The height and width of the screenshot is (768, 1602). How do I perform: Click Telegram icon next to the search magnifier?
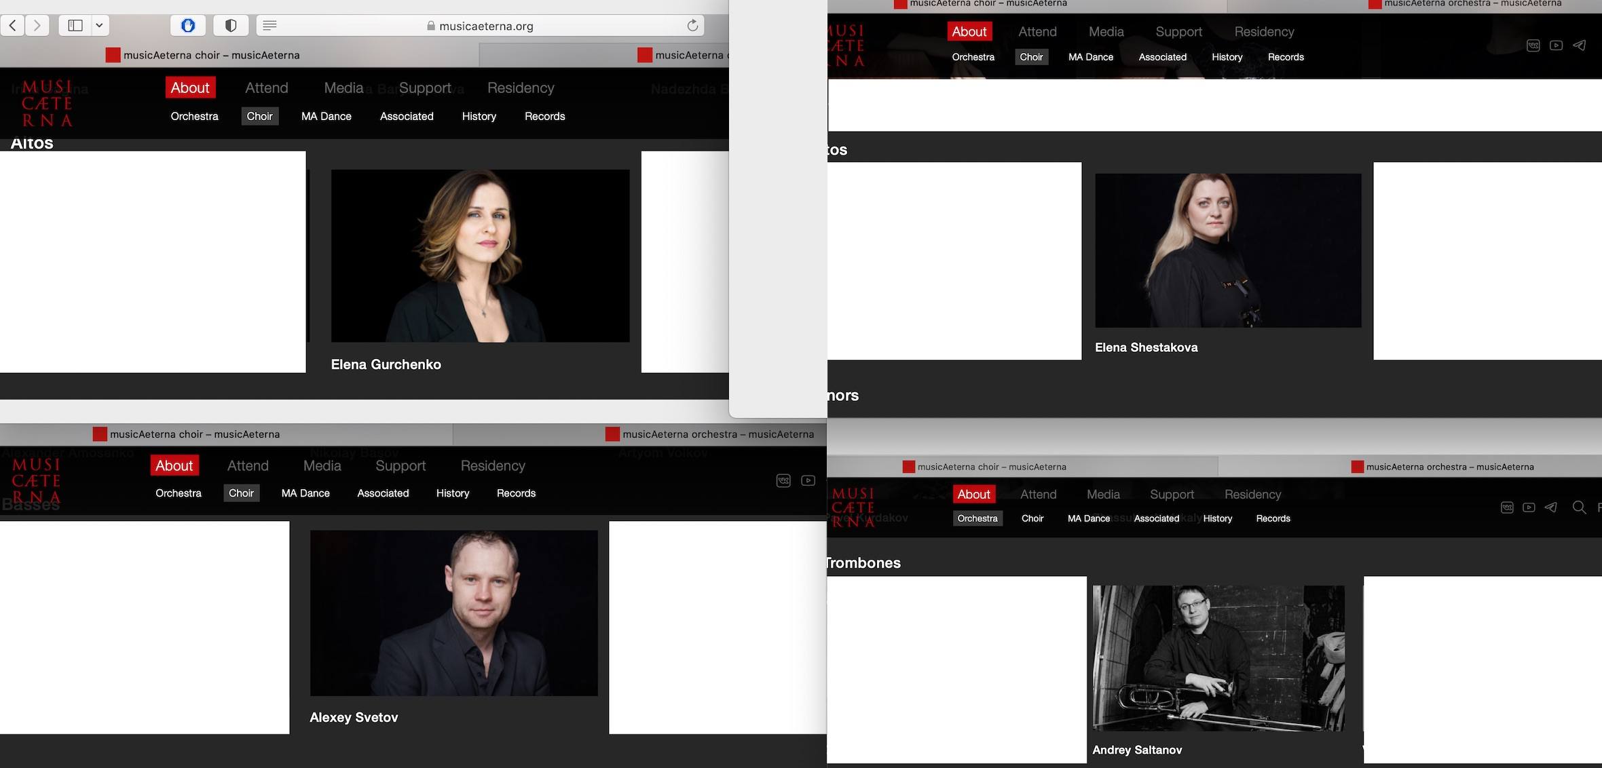pyautogui.click(x=1551, y=507)
